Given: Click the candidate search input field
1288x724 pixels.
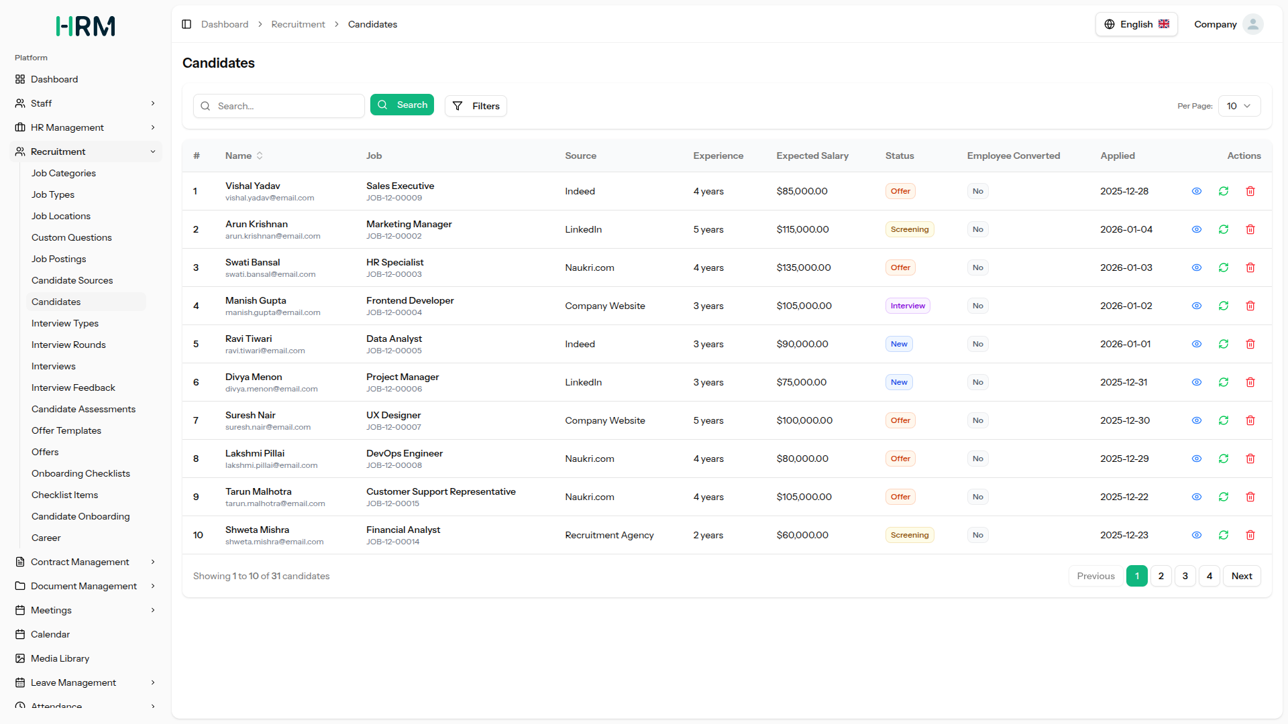Looking at the screenshot, I should (x=287, y=106).
